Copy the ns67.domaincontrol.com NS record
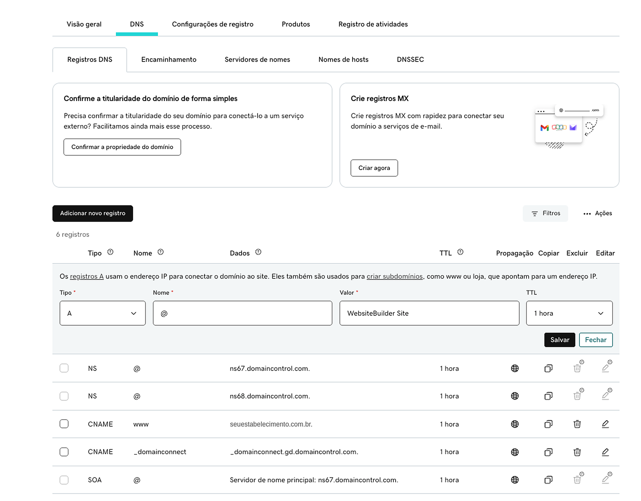 pos(548,368)
